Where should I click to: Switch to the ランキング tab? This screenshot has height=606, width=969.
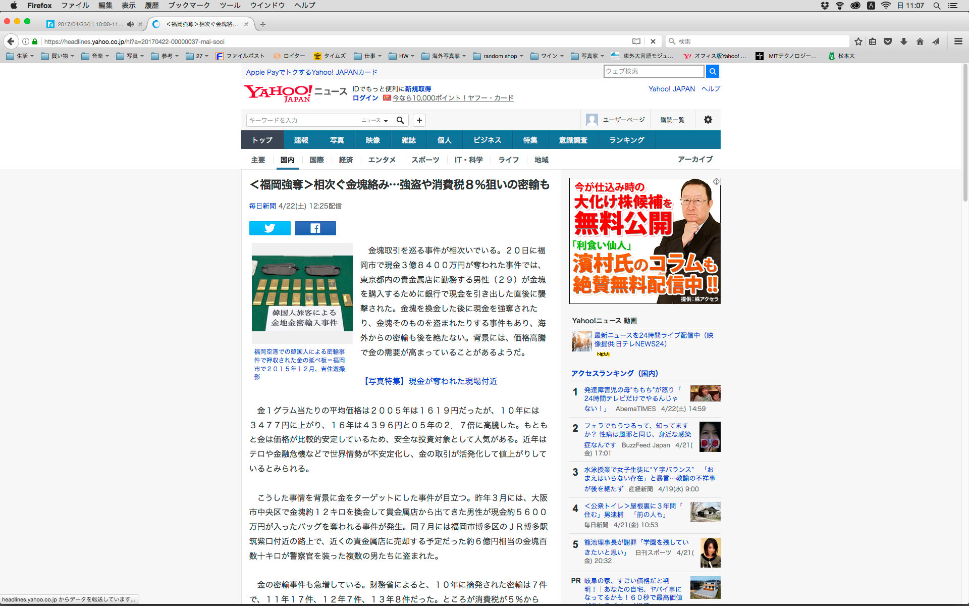point(626,140)
